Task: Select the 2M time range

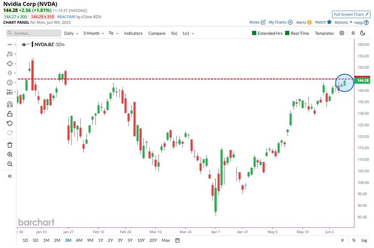Action: [x=57, y=240]
